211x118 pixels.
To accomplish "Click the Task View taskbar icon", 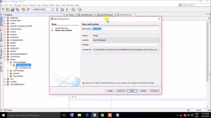I will click(x=64, y=115).
